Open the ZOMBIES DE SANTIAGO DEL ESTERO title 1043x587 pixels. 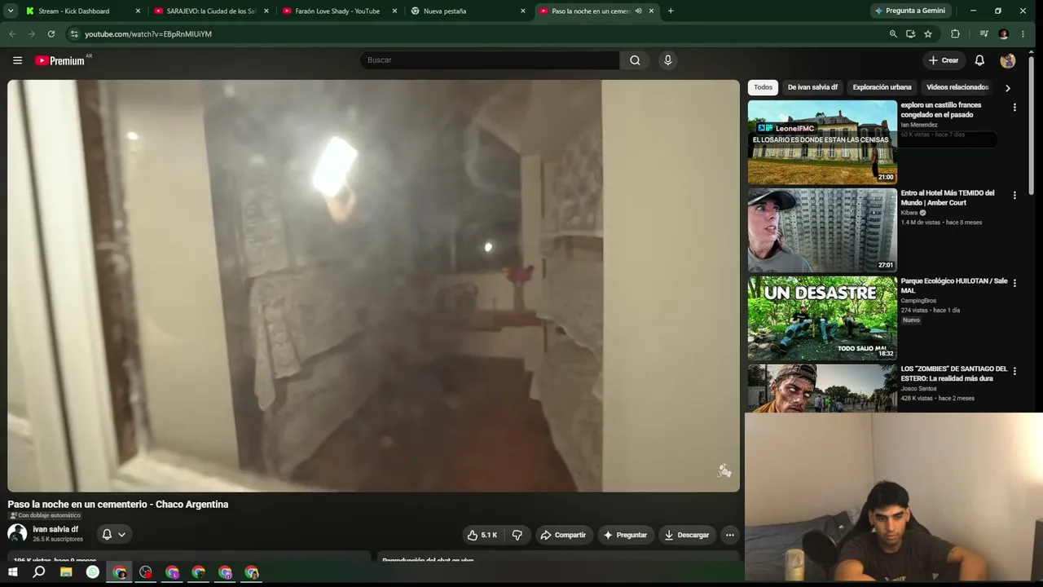(x=953, y=373)
